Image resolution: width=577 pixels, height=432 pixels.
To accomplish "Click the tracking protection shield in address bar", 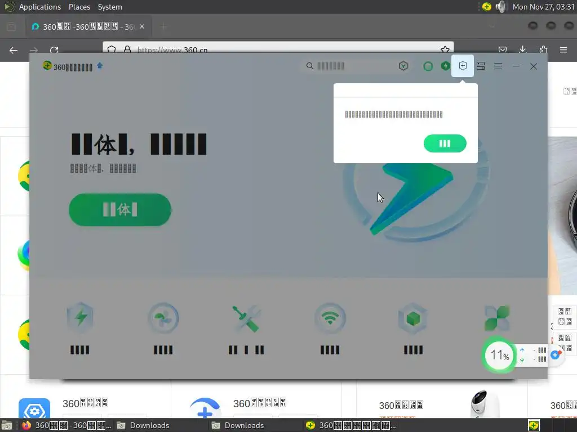I will click(112, 49).
